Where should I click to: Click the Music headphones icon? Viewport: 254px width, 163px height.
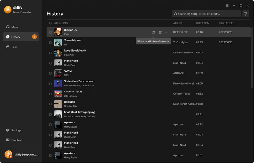[x=8, y=27]
